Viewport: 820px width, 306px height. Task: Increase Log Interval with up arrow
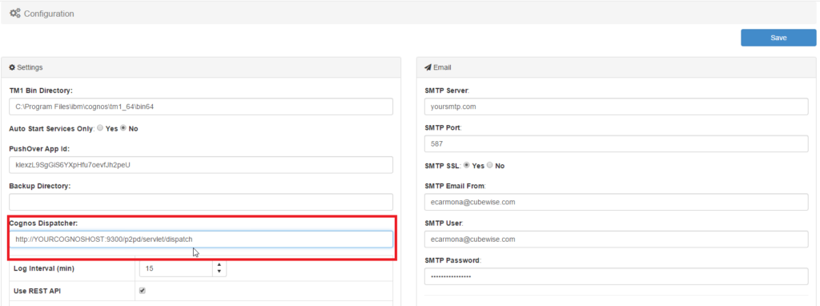(x=219, y=265)
